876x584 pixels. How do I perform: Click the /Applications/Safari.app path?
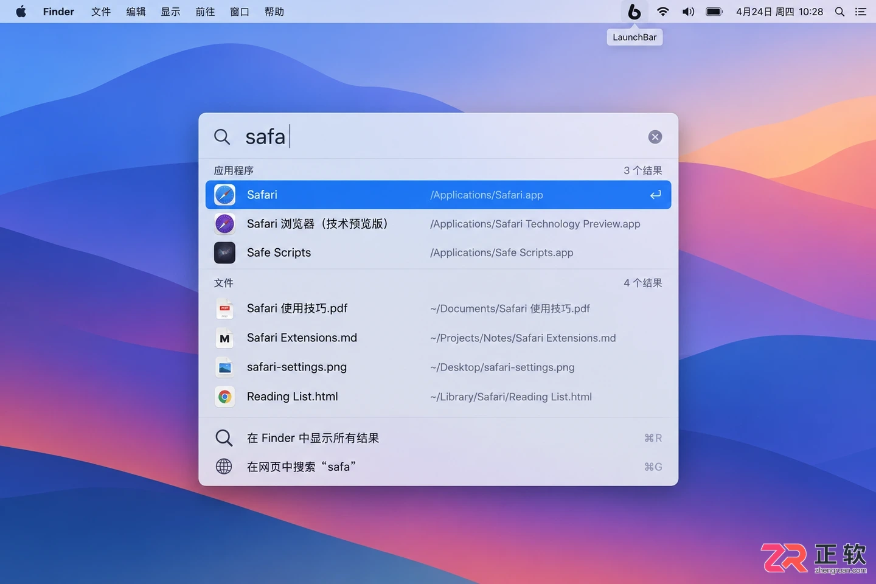[x=487, y=195]
